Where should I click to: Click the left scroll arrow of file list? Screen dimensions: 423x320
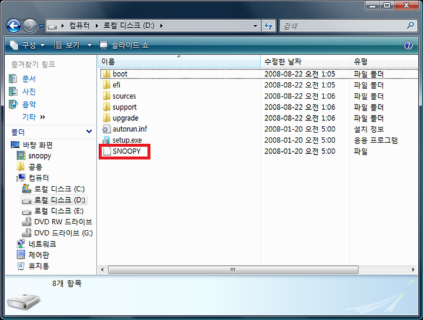coord(102,270)
